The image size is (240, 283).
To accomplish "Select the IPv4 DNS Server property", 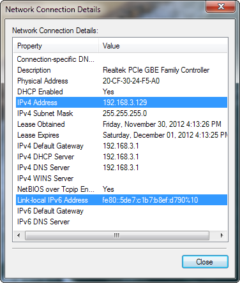I will (x=43, y=168).
